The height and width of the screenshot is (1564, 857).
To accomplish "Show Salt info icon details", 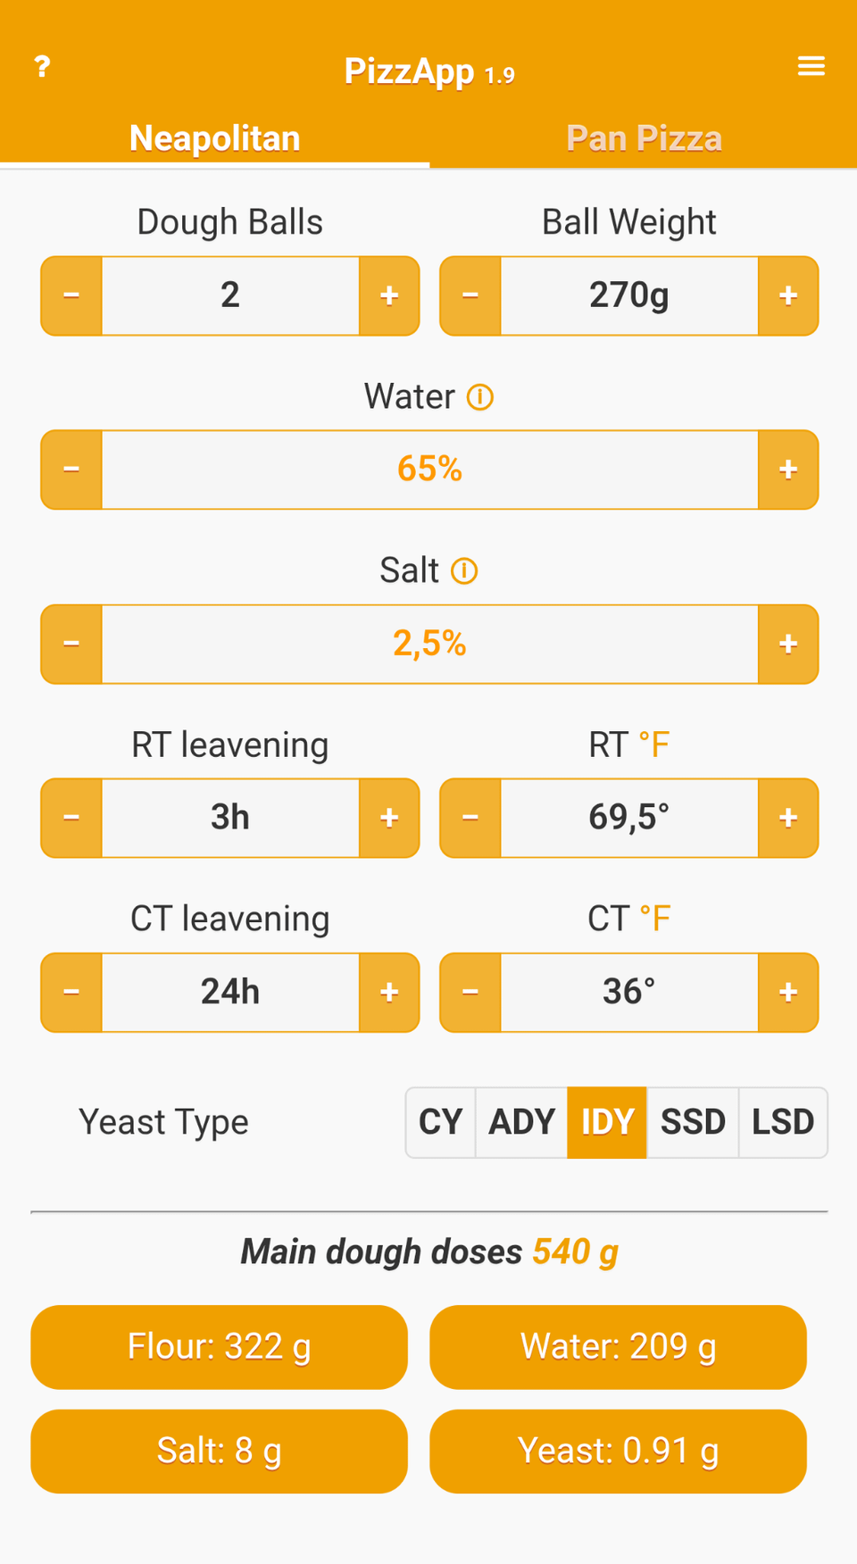I will click(x=464, y=571).
